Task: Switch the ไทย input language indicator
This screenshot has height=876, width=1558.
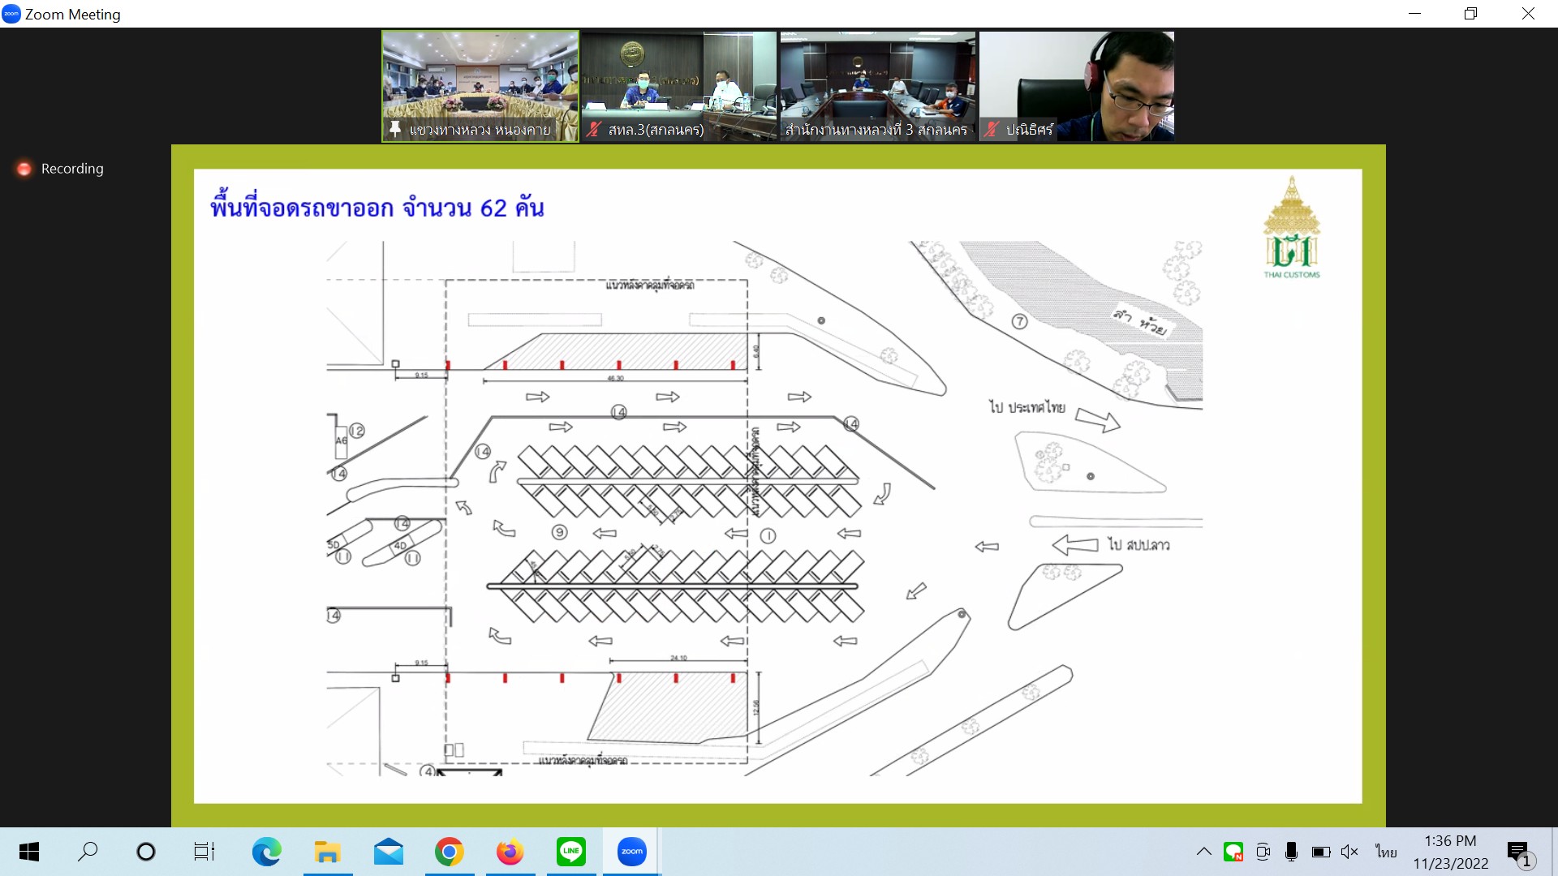Action: (1386, 852)
